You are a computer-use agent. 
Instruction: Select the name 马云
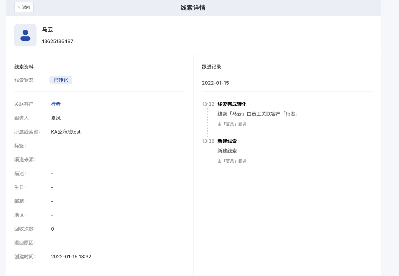pyautogui.click(x=48, y=30)
